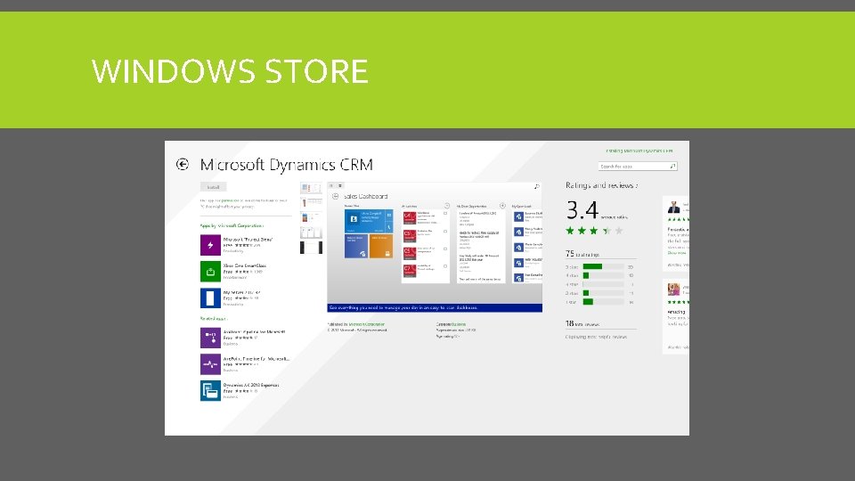This screenshot has height=481, width=855.
Task: Click the first reviewer's avatar photo
Action: click(x=674, y=208)
